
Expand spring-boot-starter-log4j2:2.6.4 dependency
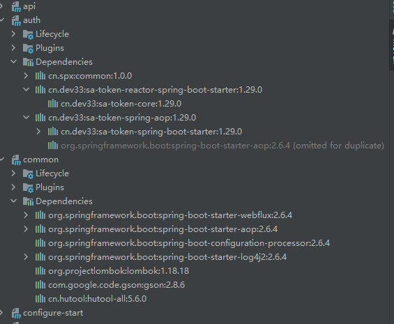coord(26,257)
